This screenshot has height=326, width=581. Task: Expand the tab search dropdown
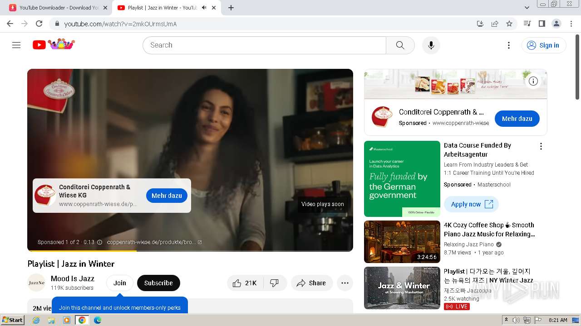[527, 8]
